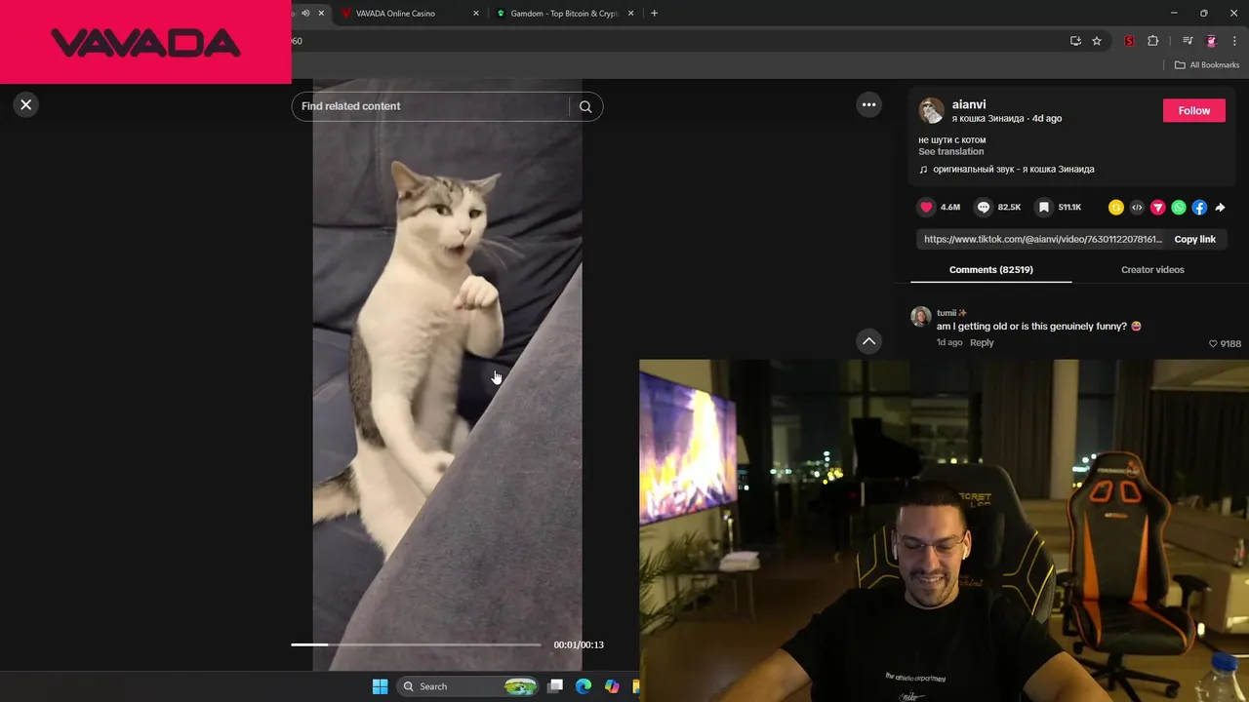
Task: Save video with the bookmark icon
Action: pos(1043,207)
